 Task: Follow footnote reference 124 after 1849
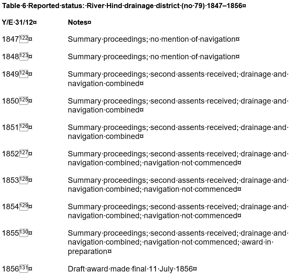tap(23, 73)
